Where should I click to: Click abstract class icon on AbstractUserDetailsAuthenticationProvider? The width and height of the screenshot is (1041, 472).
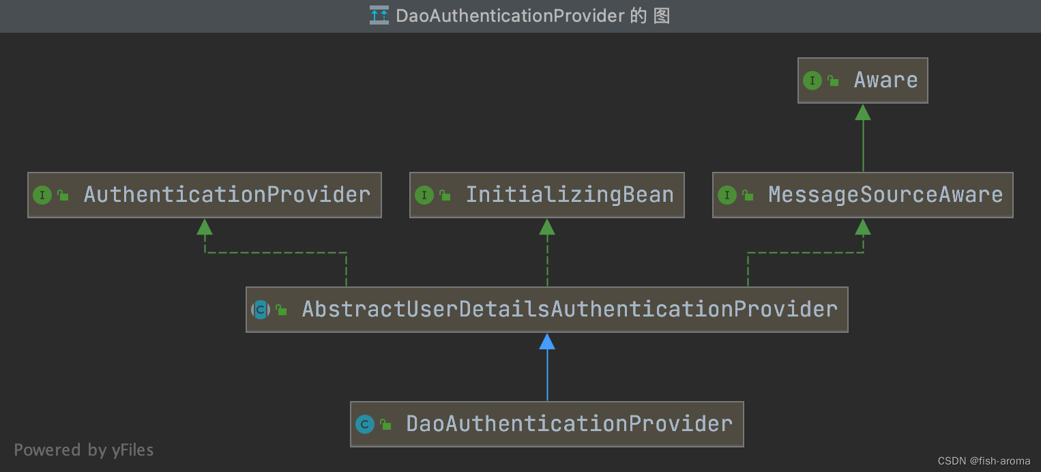coord(261,310)
